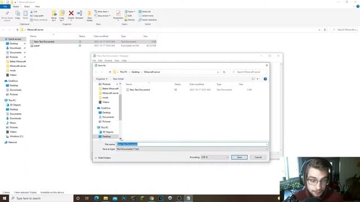The height and width of the screenshot is (202, 360).
Task: Open the Easy access dropdown in ribbon
Action: coord(102,16)
